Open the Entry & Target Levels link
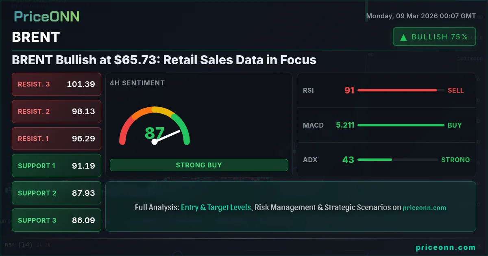The width and height of the screenshot is (488, 256). [x=216, y=207]
